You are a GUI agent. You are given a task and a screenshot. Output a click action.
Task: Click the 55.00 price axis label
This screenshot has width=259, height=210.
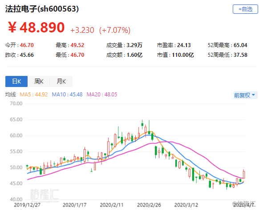point(16,151)
